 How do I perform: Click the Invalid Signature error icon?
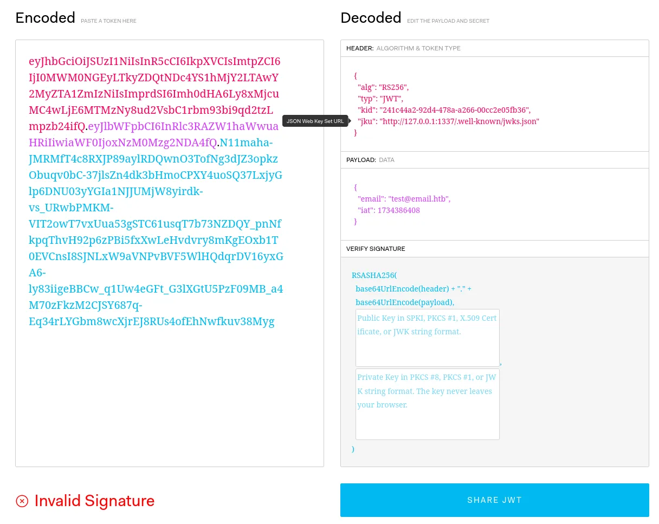pos(22,501)
